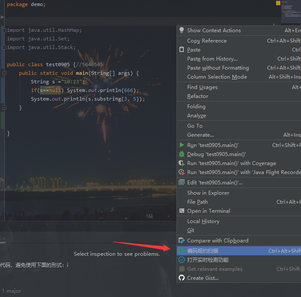Open the Local History submenu
Screen dimensions: 301x297
(x=239, y=221)
